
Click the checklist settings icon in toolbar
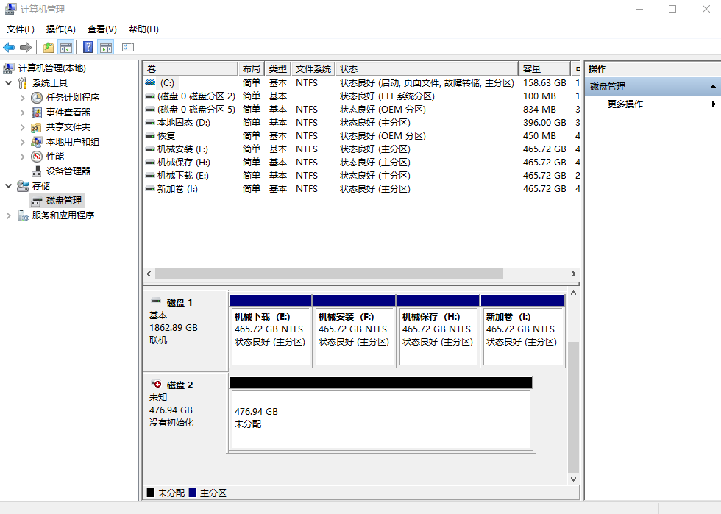pos(128,48)
